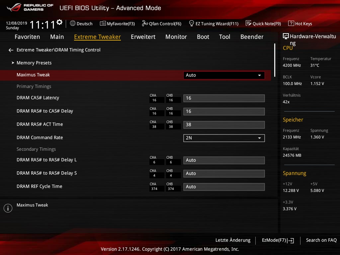Click the Hardware-Verwaltung monitor icon
Viewport: 340px width, 255px height.
pos(286,36)
